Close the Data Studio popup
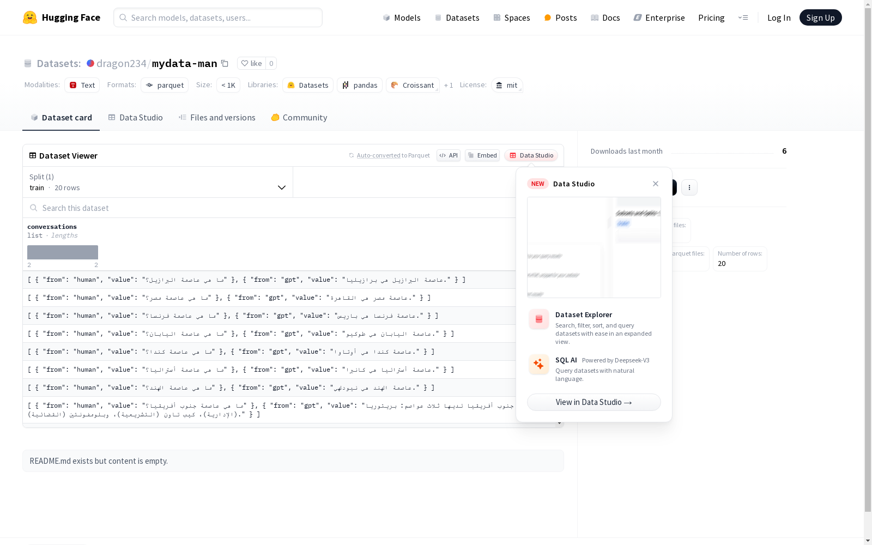 click(656, 184)
